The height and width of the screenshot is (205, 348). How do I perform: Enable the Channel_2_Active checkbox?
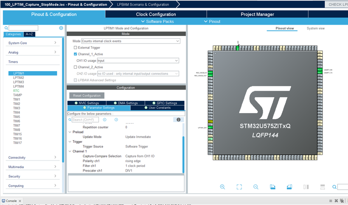(x=75, y=67)
